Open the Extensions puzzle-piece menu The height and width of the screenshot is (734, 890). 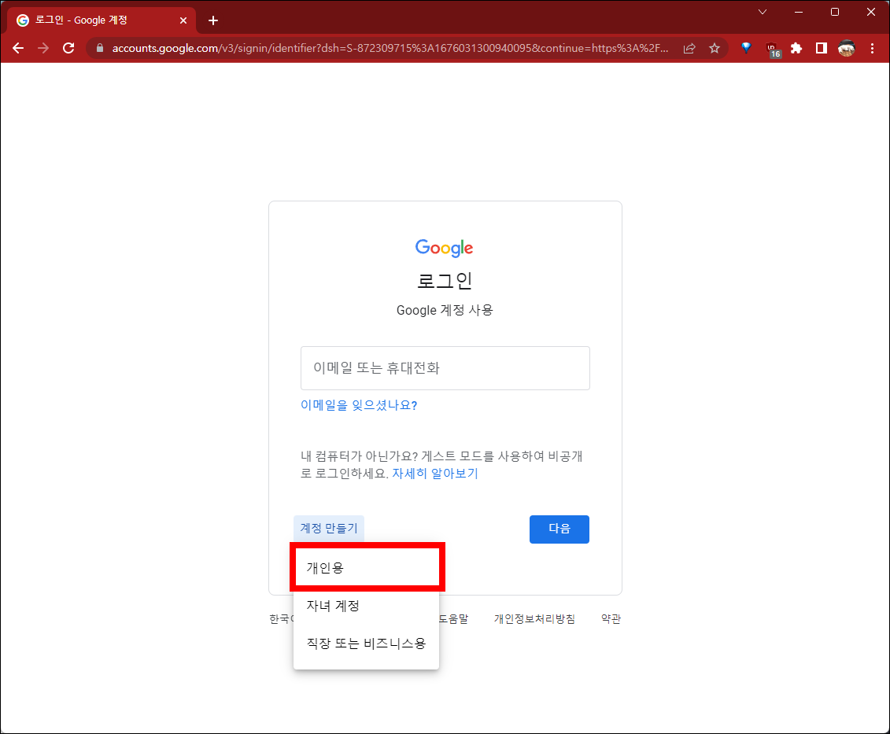(x=796, y=48)
